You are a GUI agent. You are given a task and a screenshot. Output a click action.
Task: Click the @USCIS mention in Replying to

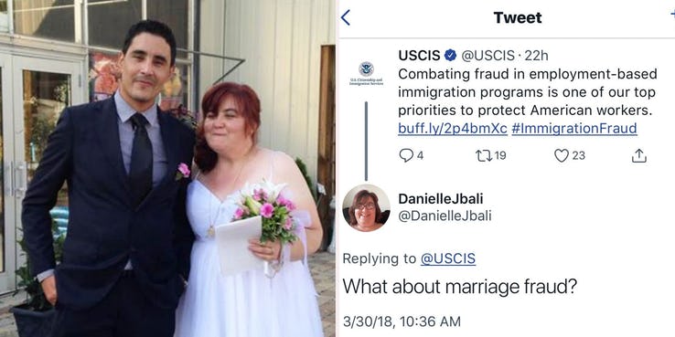pos(447,258)
